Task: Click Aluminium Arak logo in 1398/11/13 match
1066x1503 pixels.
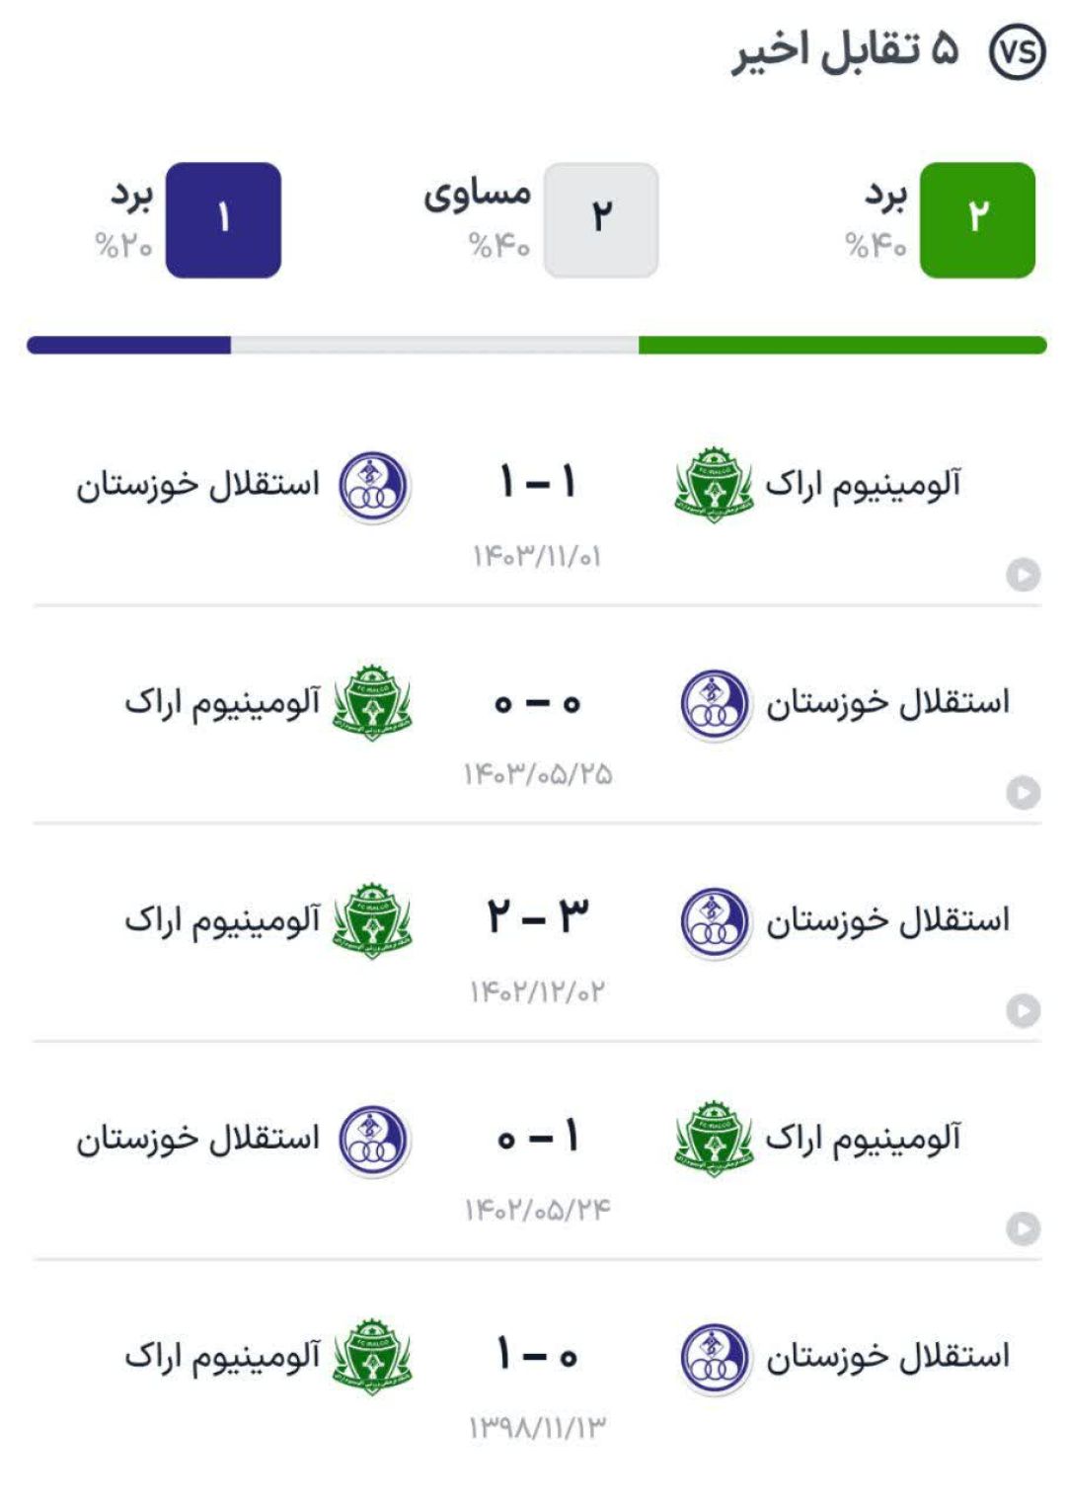Action: 372,1357
